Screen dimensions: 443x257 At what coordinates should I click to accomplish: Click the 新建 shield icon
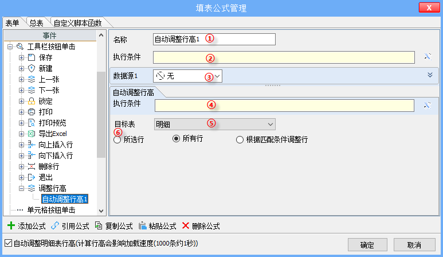(32, 68)
